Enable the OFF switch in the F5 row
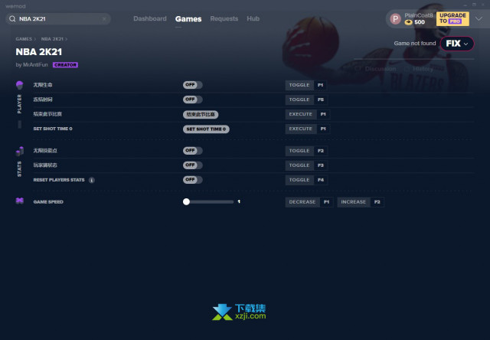Image resolution: width=490 pixels, height=340 pixels. [193, 100]
